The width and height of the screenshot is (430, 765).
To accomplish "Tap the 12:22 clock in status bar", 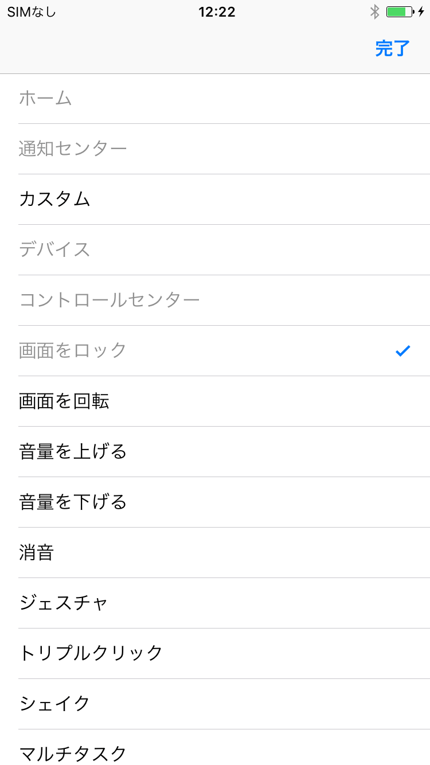I will click(x=217, y=12).
